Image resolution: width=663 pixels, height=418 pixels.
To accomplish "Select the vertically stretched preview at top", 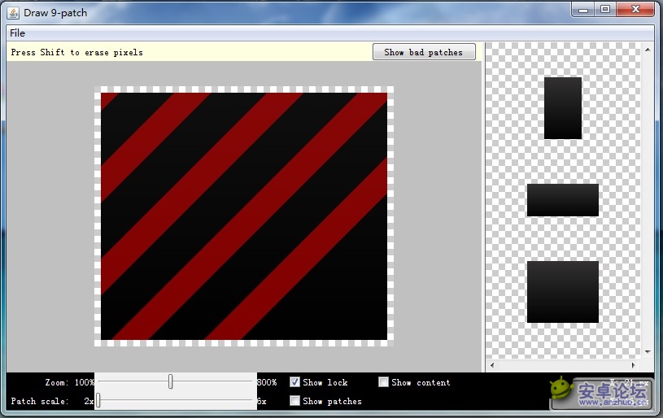I will pyautogui.click(x=562, y=108).
